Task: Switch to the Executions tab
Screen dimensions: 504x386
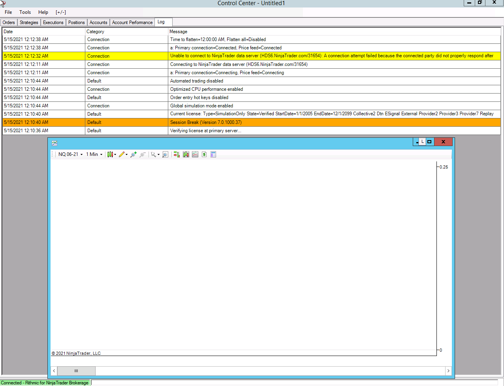Action: click(x=53, y=22)
